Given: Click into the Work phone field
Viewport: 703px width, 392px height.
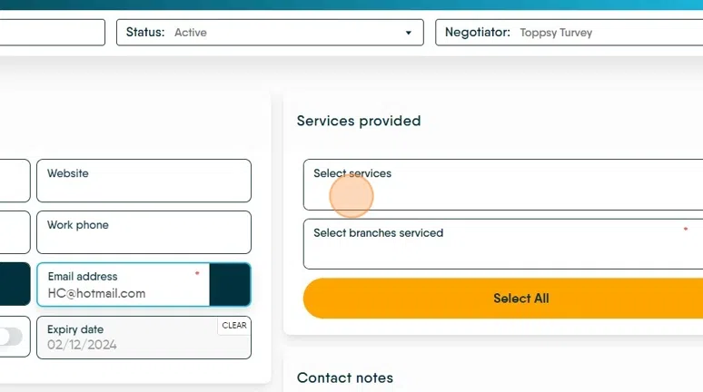Looking at the screenshot, I should [144, 232].
